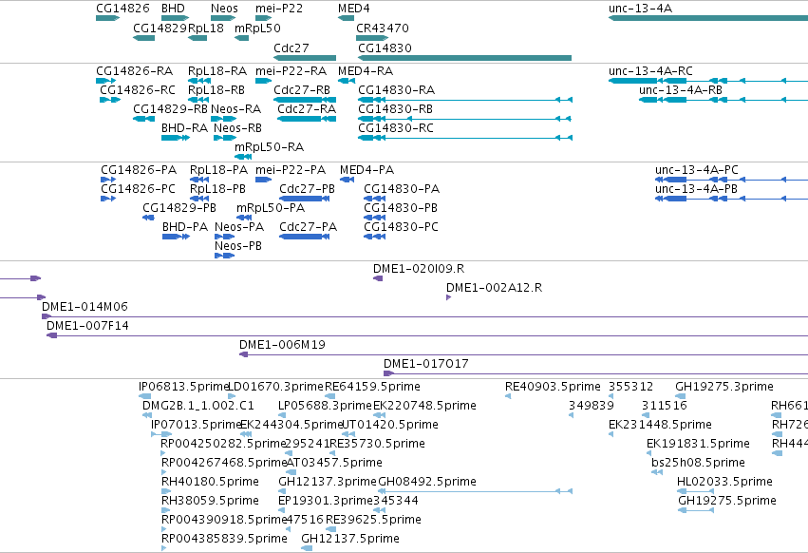Select the CG14829-RB transcript label
Screen dimensions: 808x553
tap(171, 109)
